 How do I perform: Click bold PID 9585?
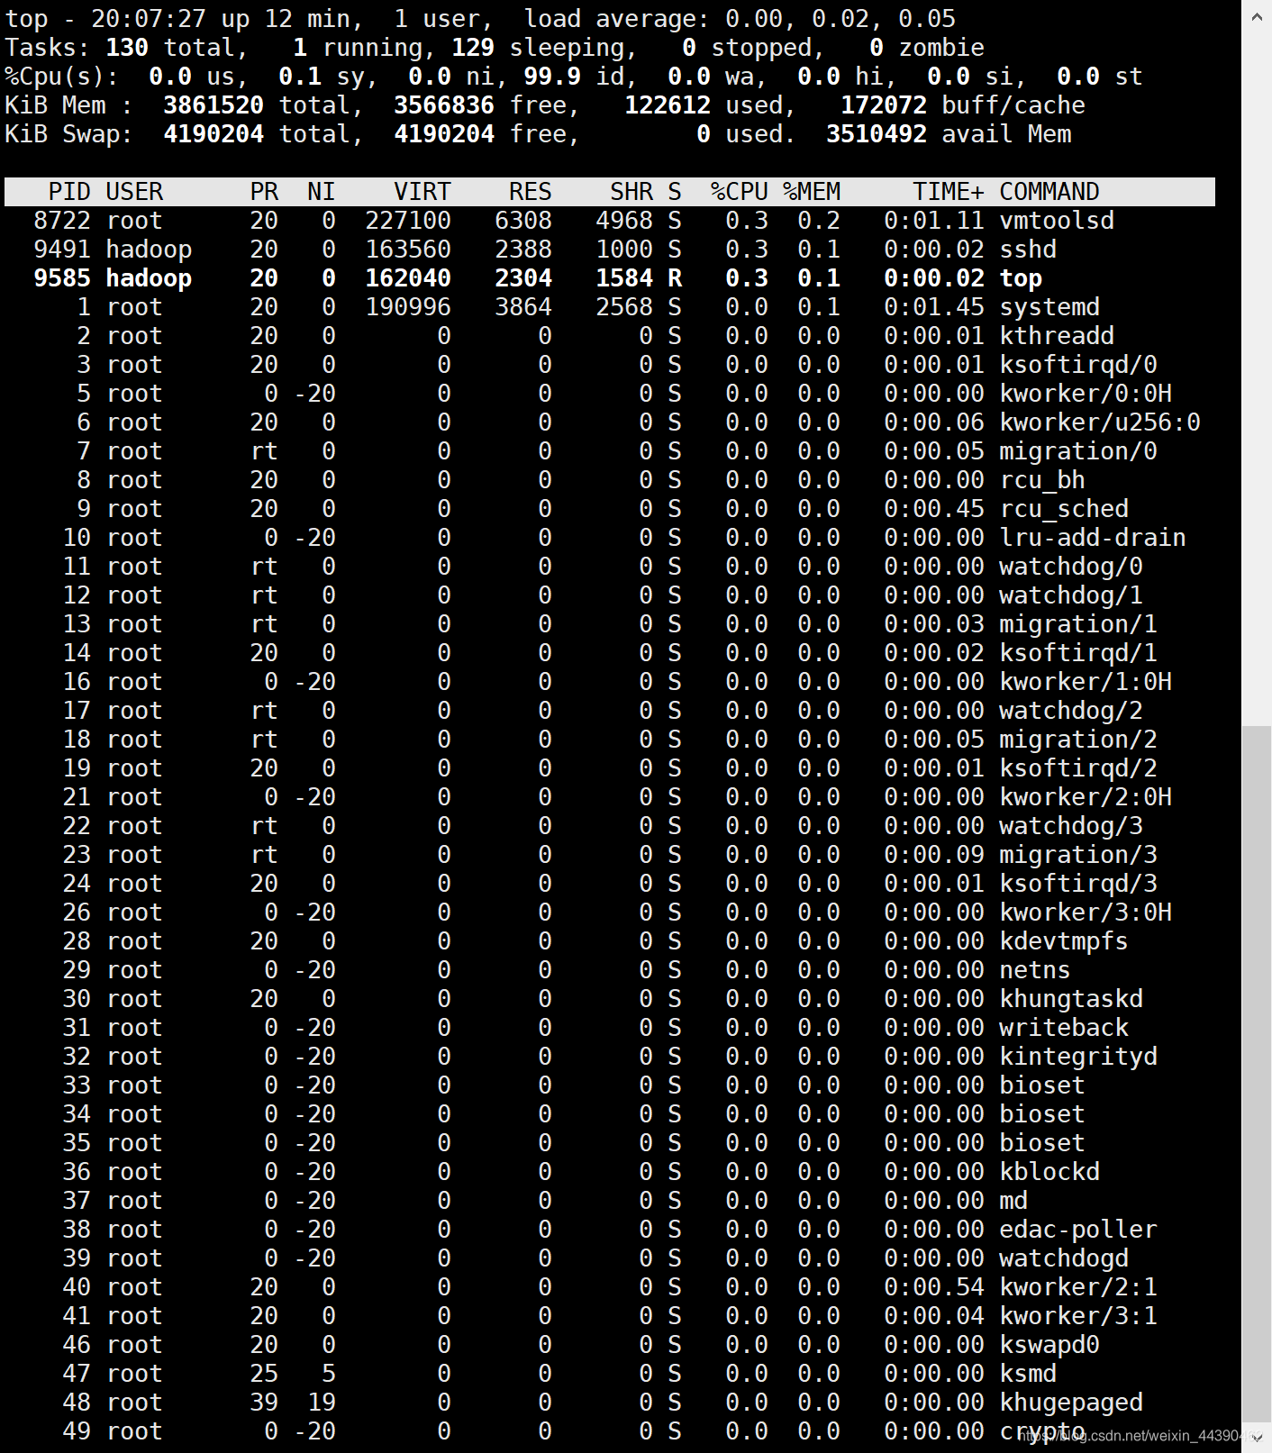[62, 278]
